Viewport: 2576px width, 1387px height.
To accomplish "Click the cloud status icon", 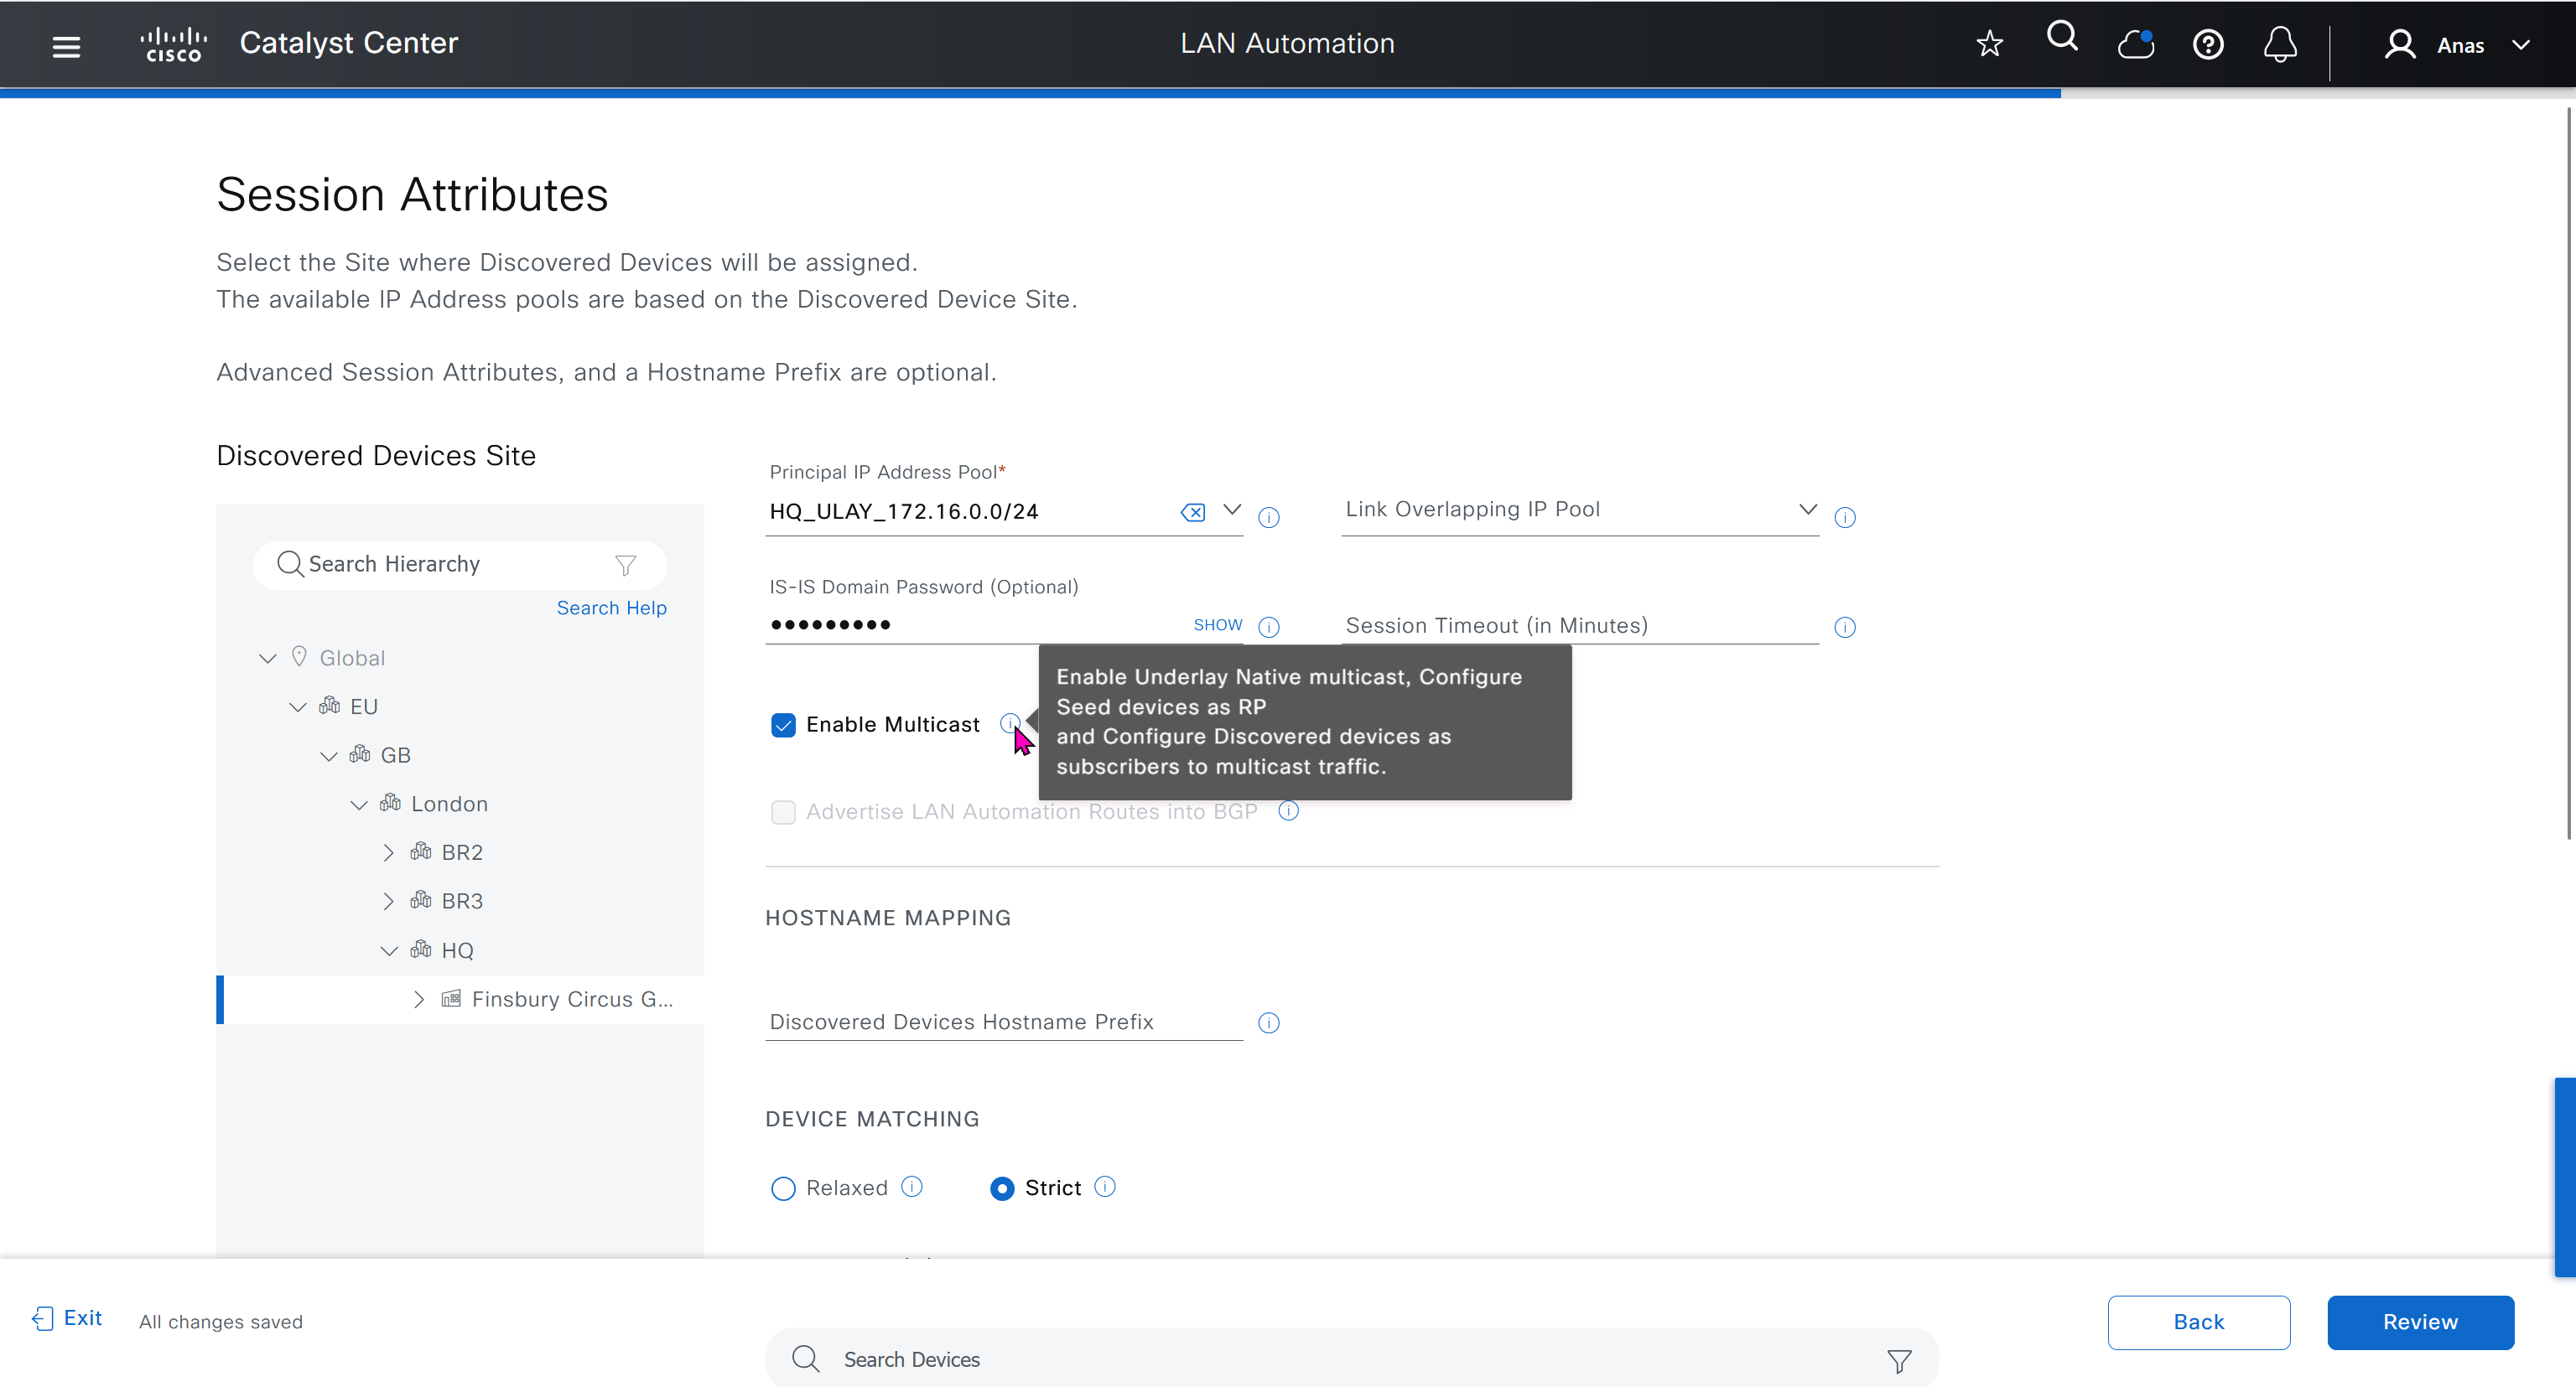I will [2135, 44].
